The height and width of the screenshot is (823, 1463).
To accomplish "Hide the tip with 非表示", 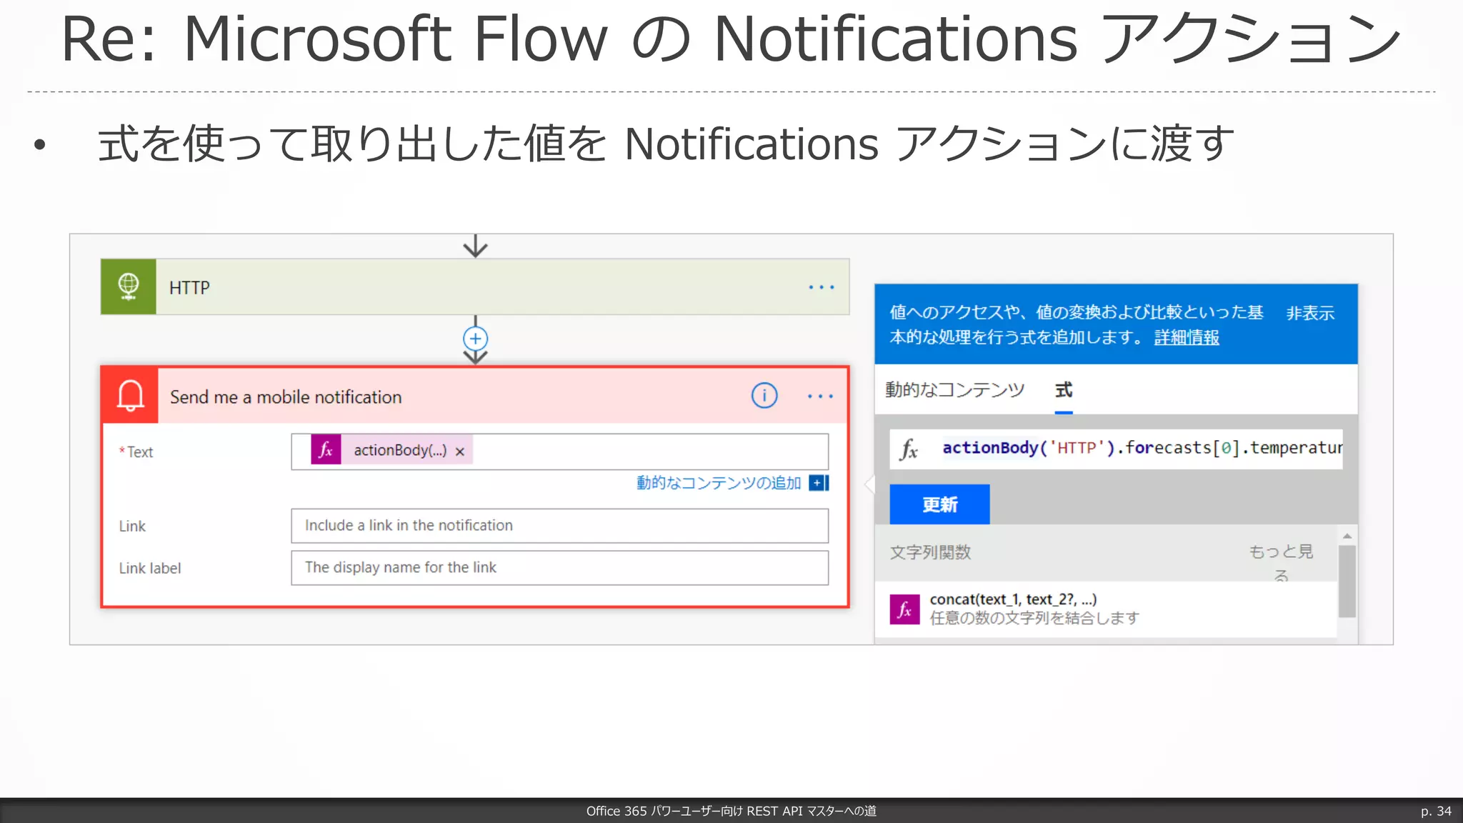I will click(1310, 313).
